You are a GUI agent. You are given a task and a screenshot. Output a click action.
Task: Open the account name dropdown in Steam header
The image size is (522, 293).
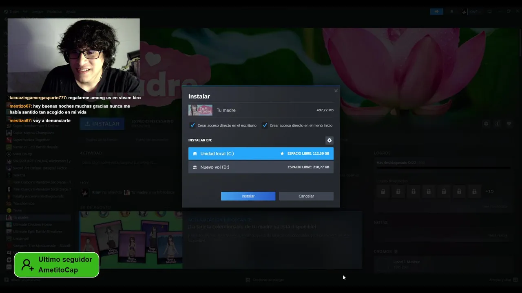476,12
